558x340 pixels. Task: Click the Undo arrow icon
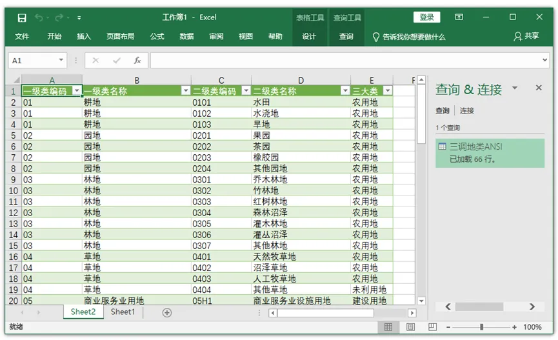click(39, 17)
